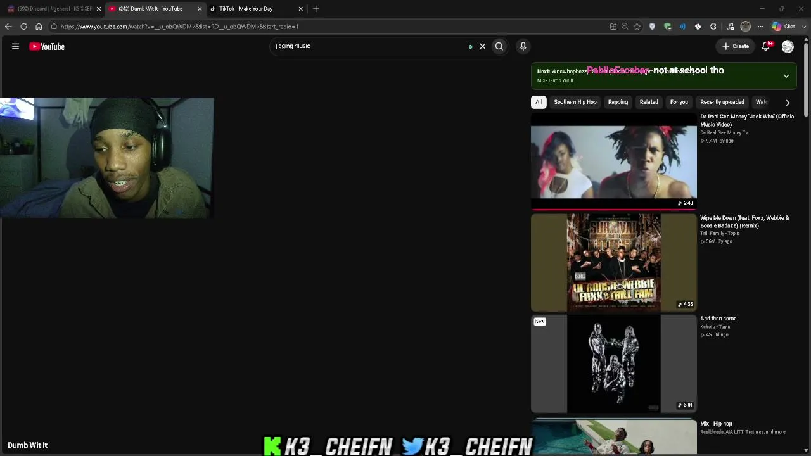Screen dimensions: 811x456
Task: Add this page to favorites star
Action: [x=637, y=27]
